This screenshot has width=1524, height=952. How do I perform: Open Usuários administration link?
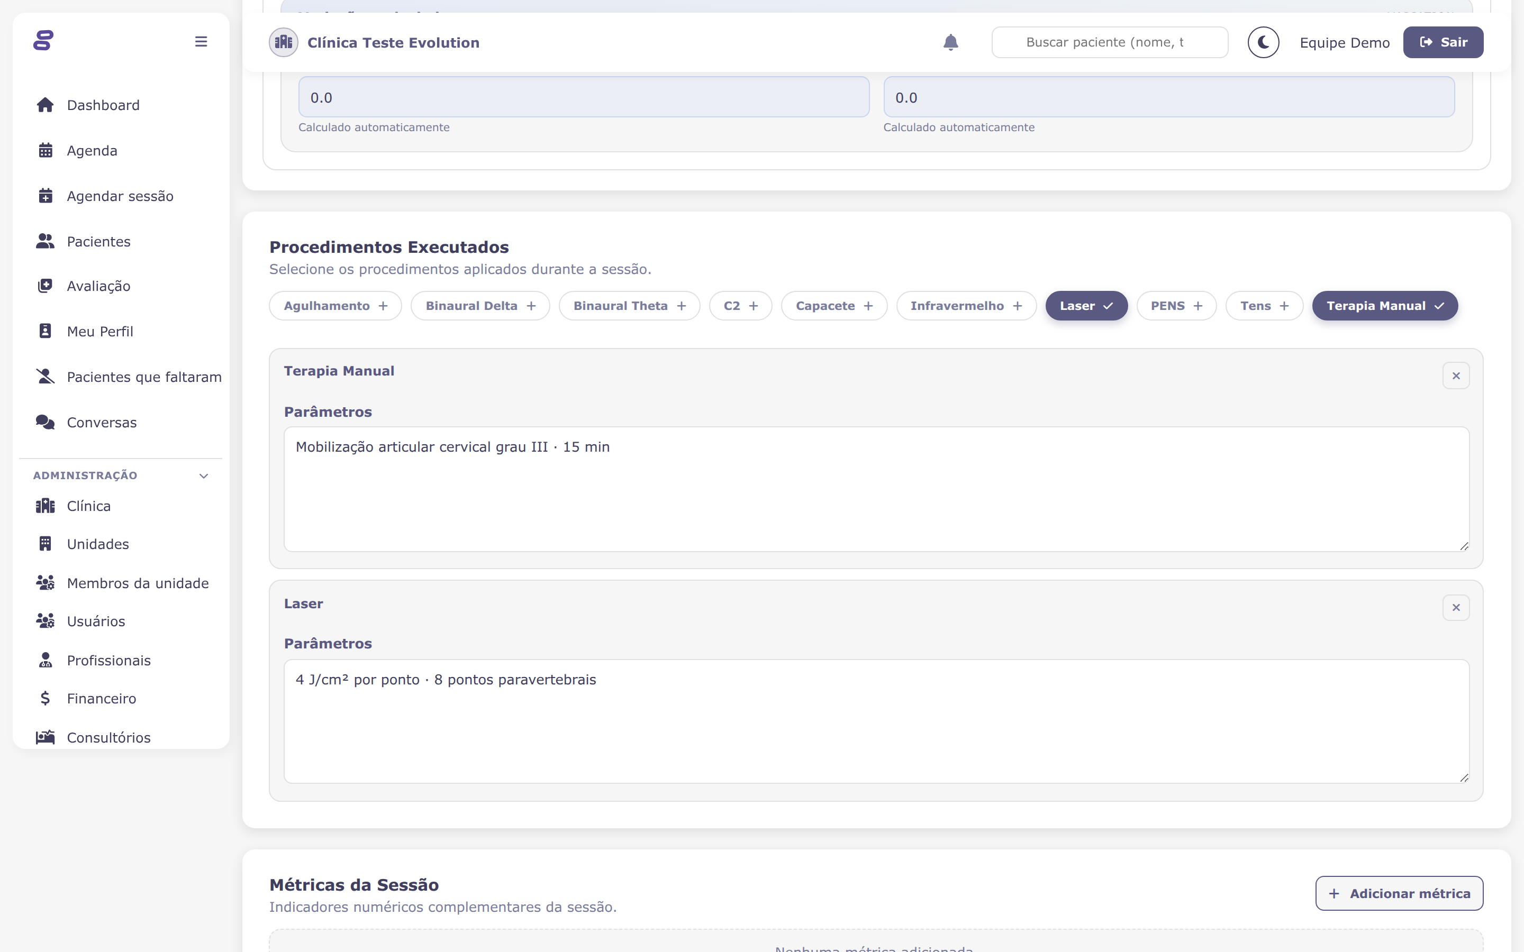pos(96,621)
